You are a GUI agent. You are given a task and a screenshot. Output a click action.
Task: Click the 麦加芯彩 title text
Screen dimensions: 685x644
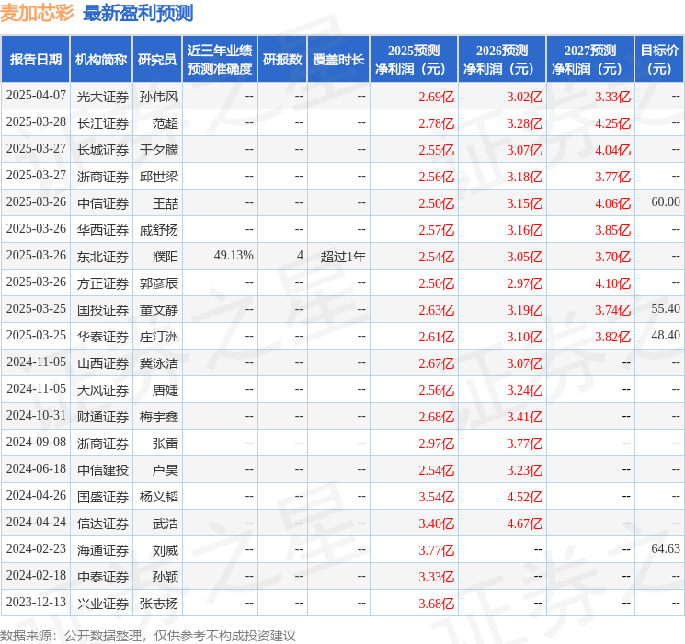[x=37, y=13]
